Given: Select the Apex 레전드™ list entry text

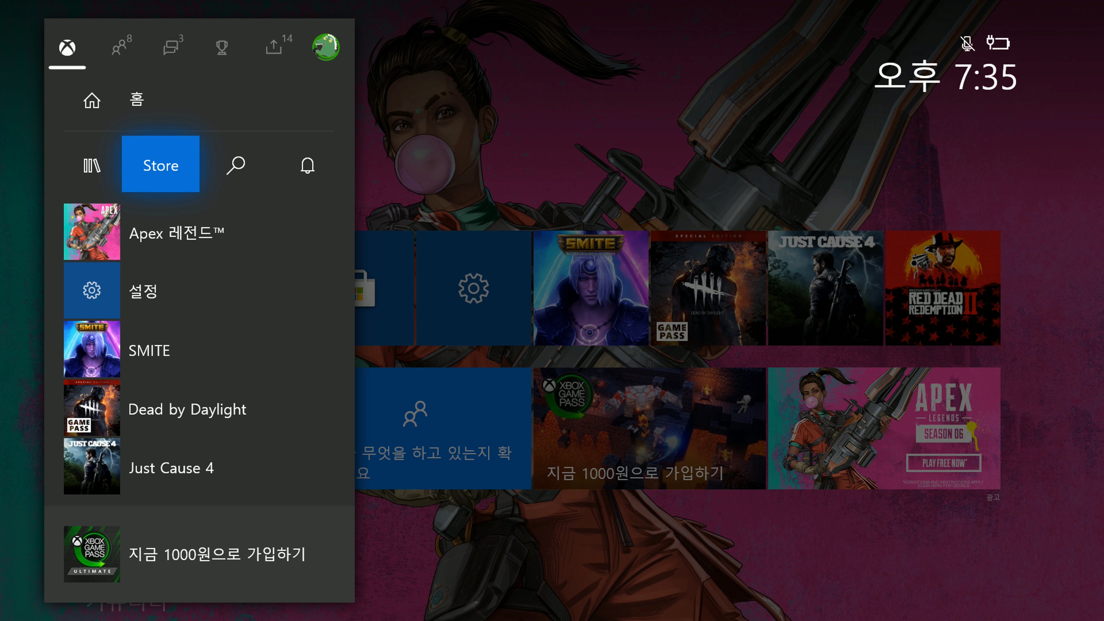Looking at the screenshot, I should tap(177, 233).
